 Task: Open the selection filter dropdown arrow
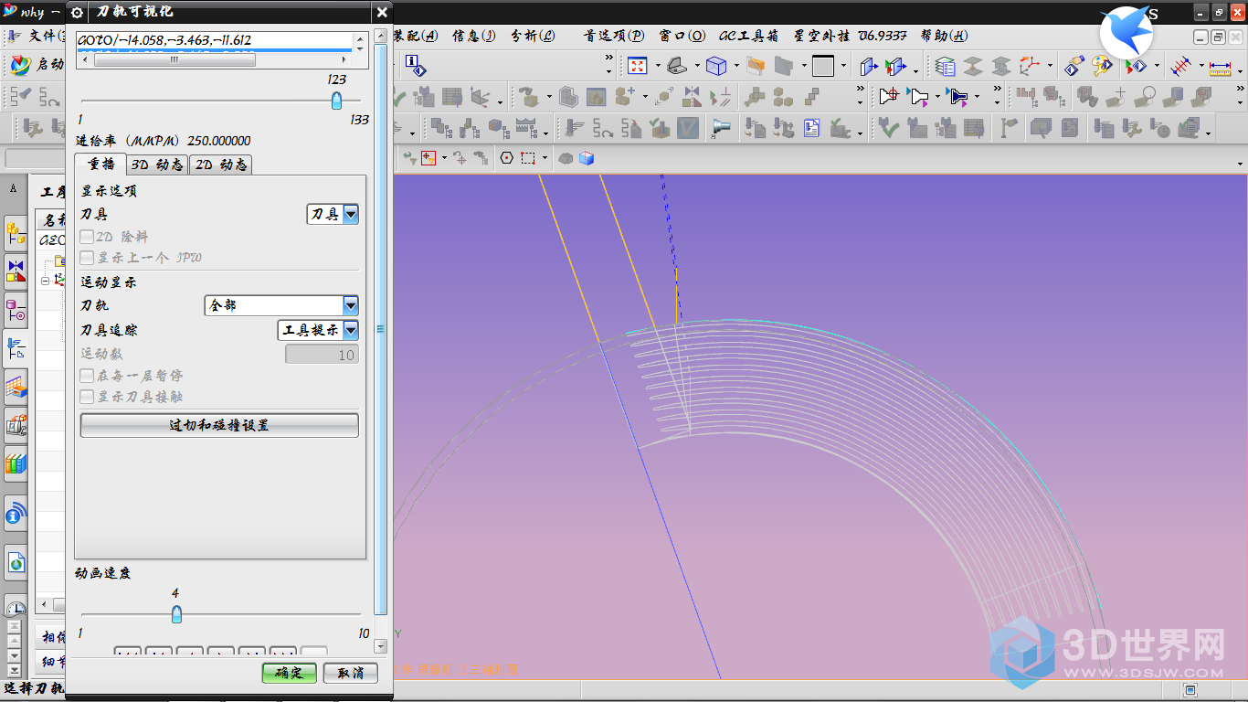coord(444,158)
